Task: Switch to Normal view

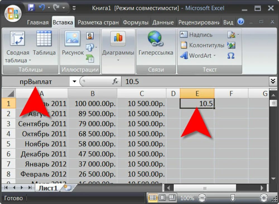Action: 153,198
